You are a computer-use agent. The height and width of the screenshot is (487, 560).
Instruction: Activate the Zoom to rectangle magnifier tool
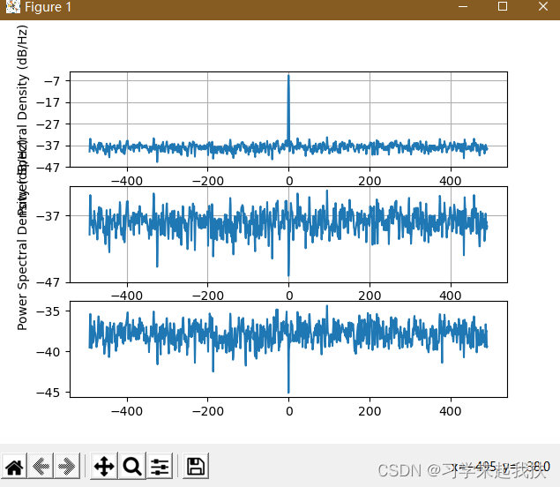132,466
